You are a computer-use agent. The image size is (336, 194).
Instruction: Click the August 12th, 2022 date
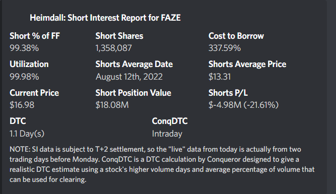129,77
